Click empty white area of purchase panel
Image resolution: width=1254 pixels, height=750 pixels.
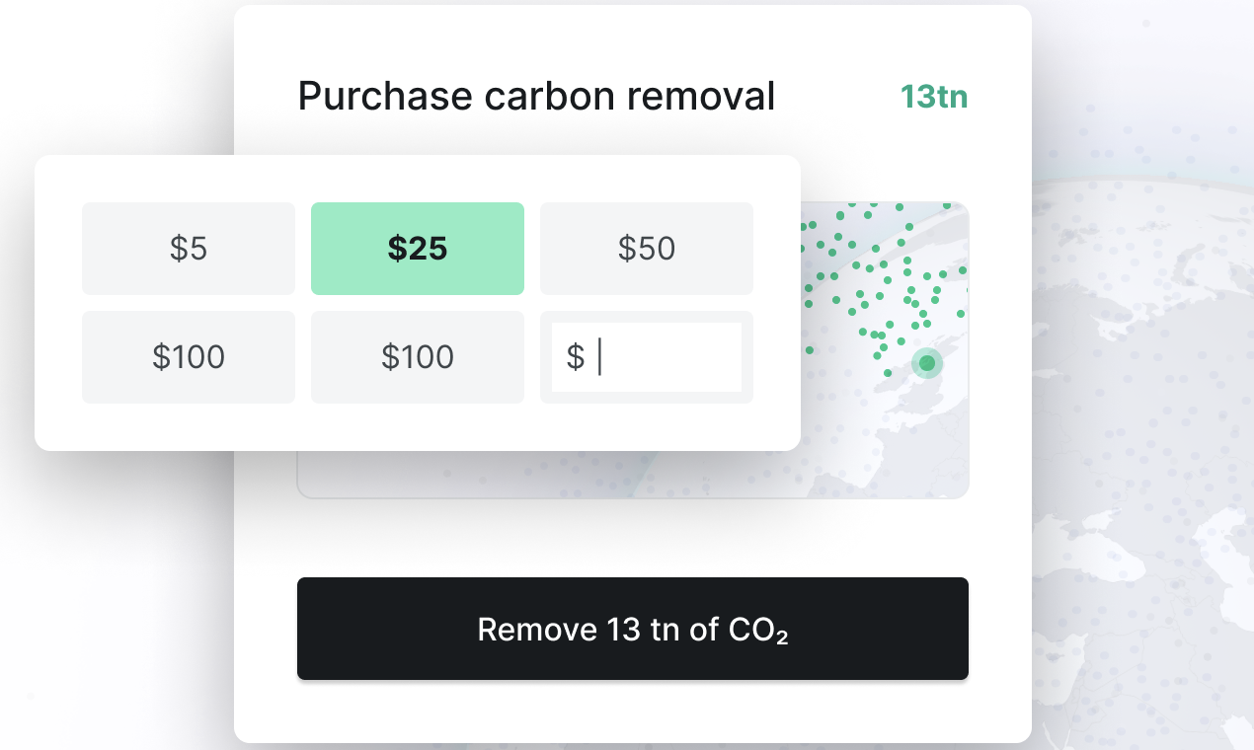click(x=633, y=538)
